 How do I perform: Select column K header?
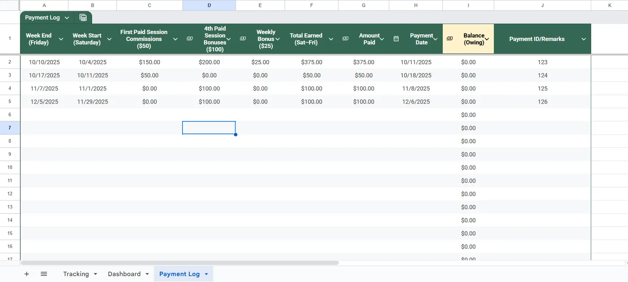coord(609,5)
